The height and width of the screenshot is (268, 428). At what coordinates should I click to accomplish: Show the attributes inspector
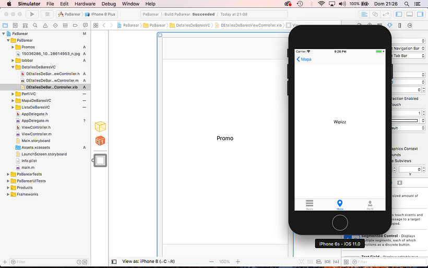coord(389,26)
